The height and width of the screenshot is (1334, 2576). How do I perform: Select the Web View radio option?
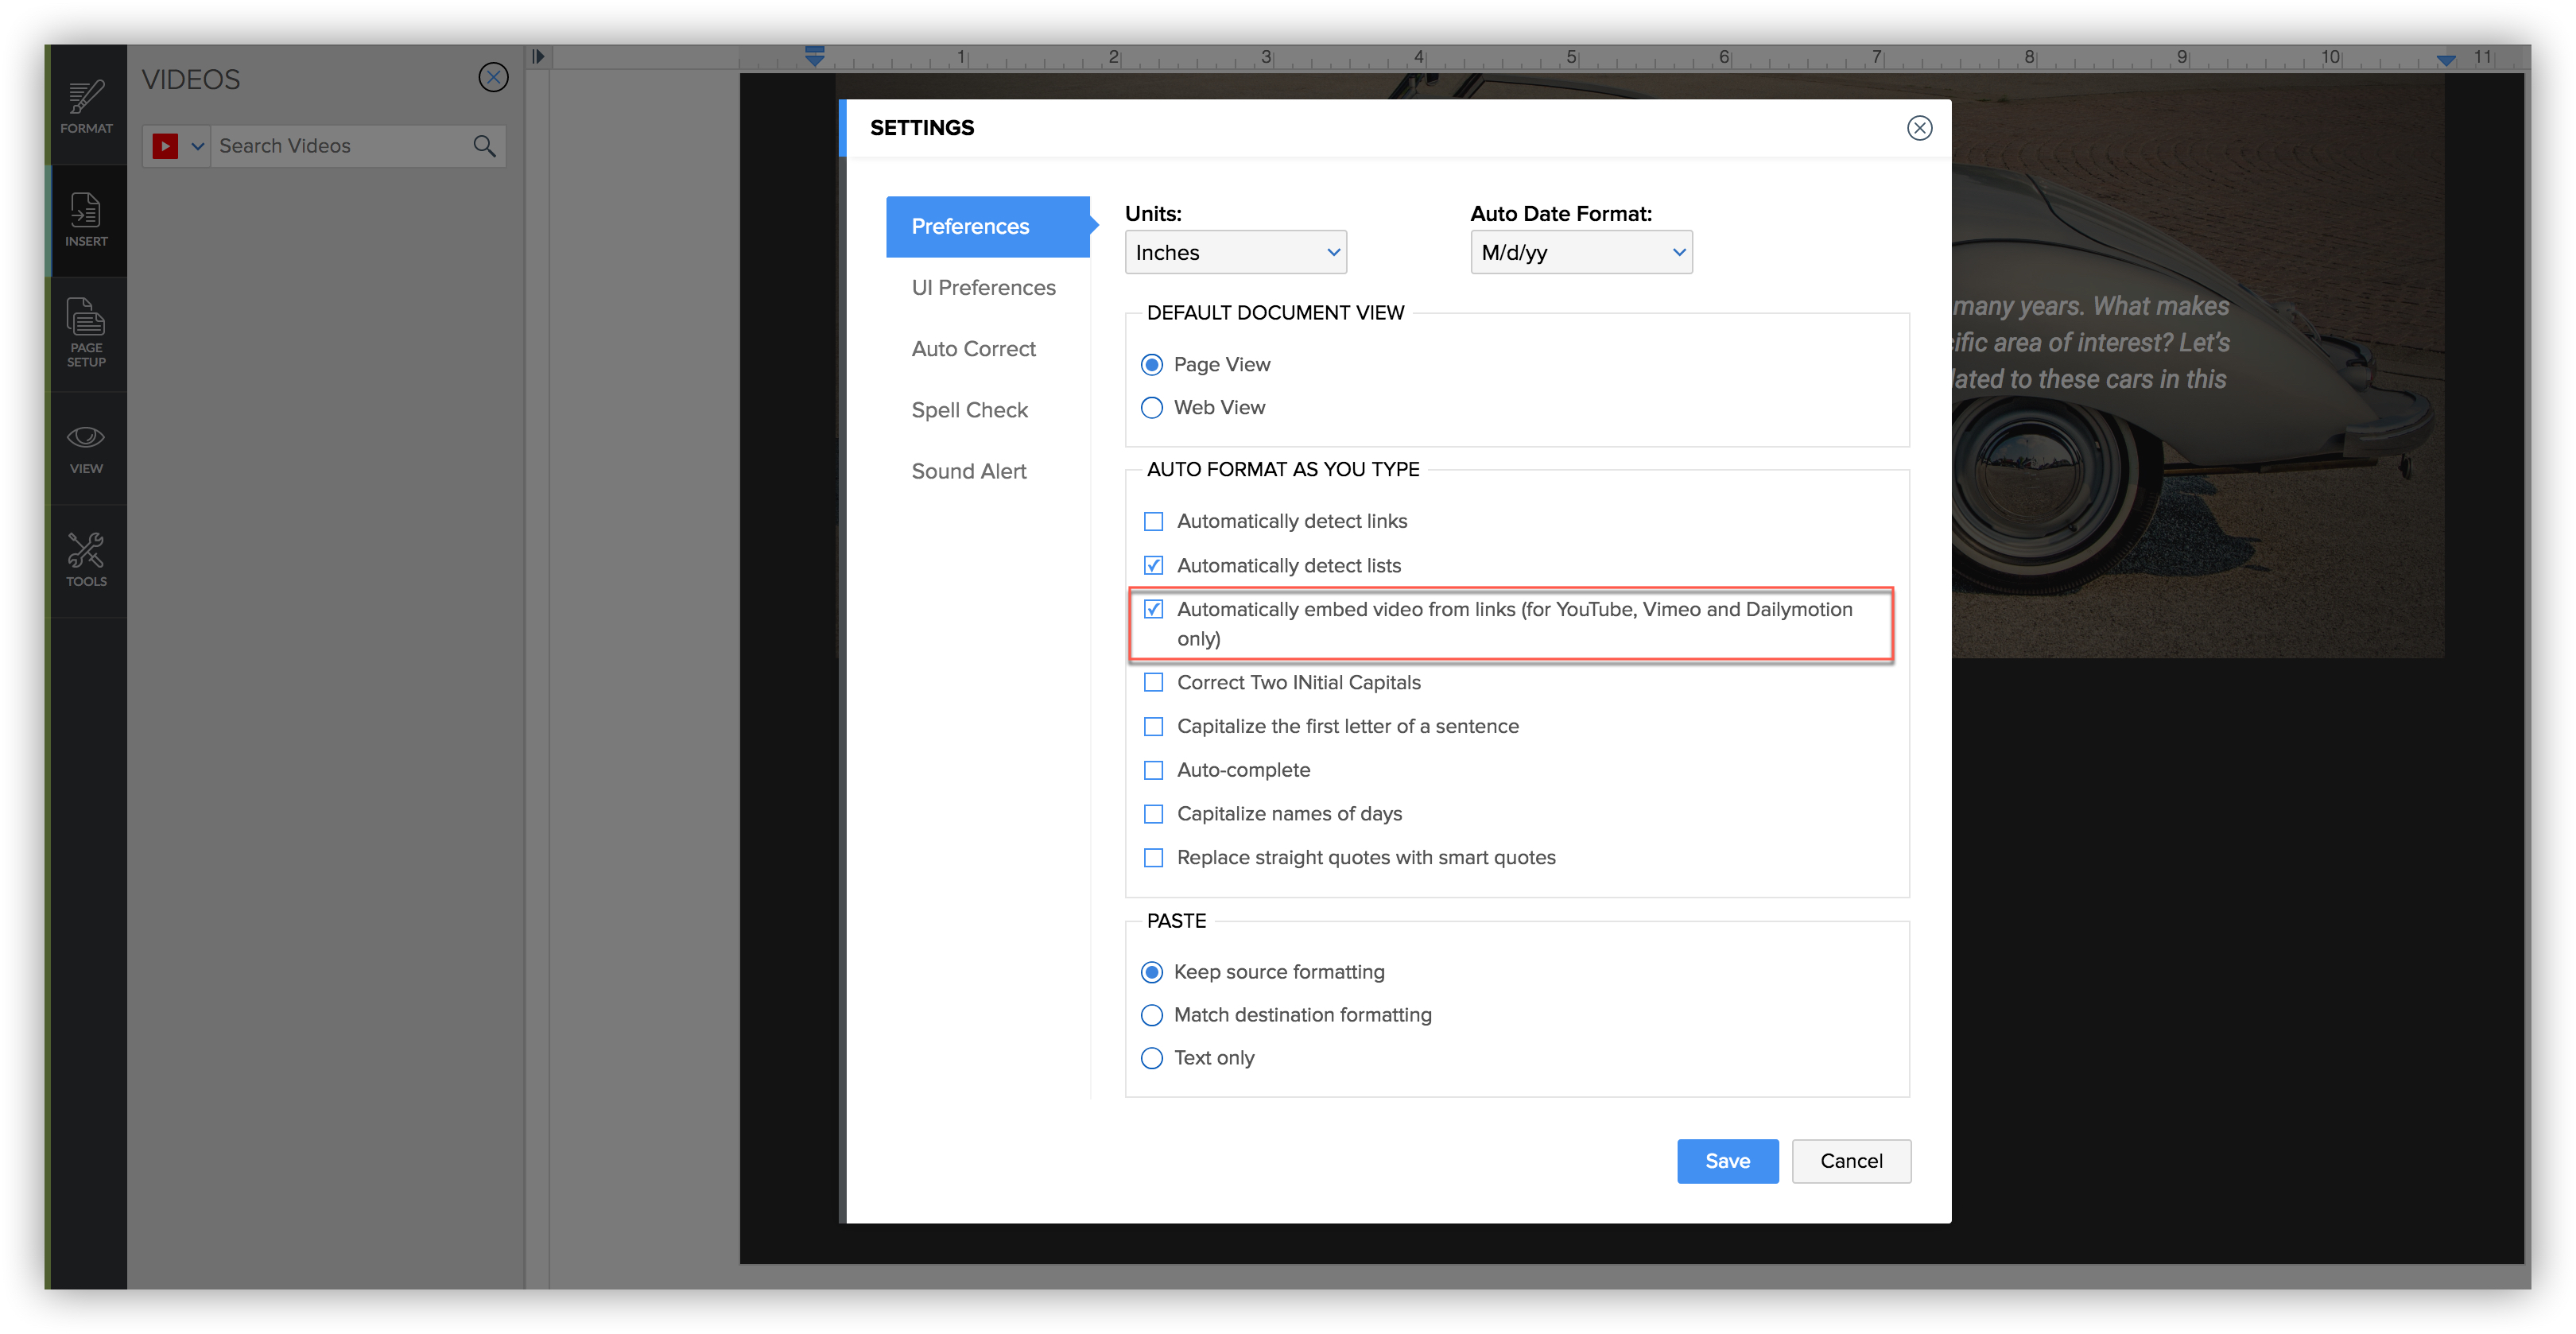1152,408
